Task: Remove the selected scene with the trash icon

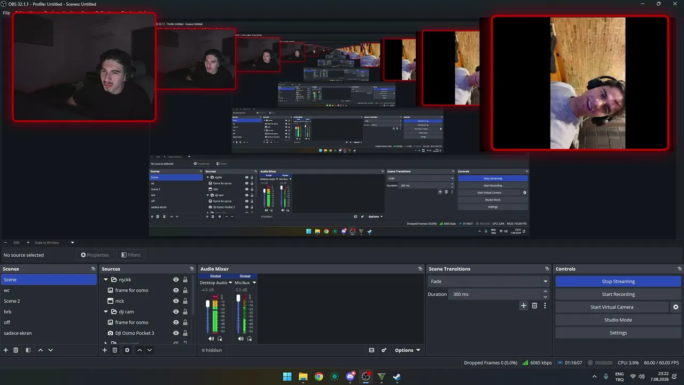Action: tap(16, 350)
